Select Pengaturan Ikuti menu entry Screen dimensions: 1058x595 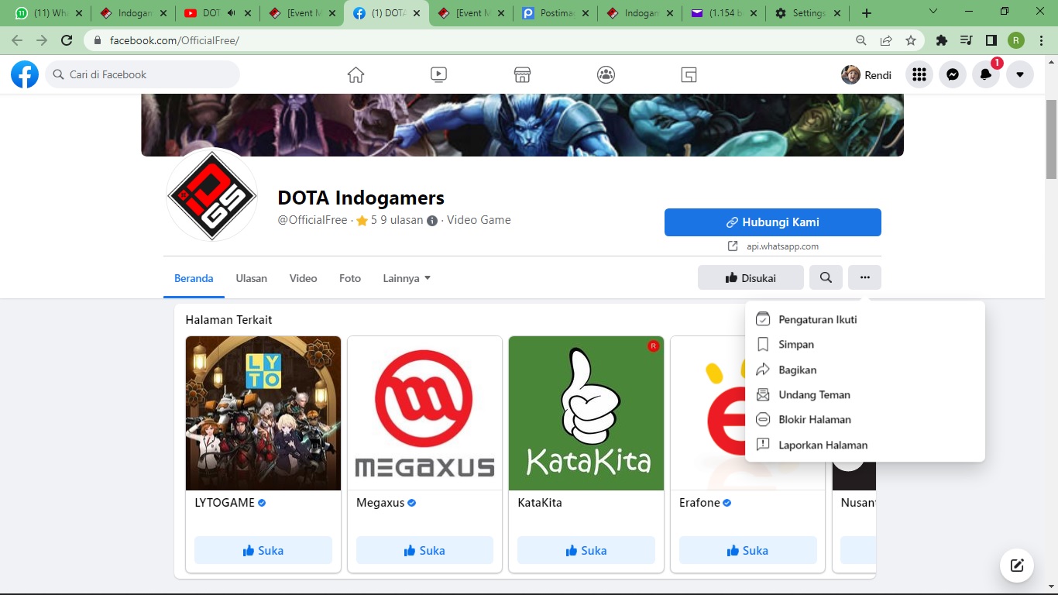click(x=865, y=319)
